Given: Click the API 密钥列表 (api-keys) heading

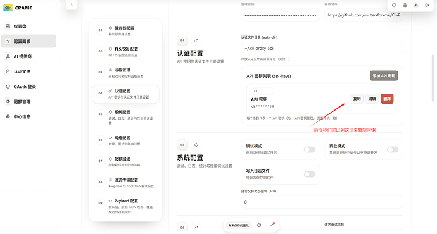Looking at the screenshot, I should (x=269, y=76).
